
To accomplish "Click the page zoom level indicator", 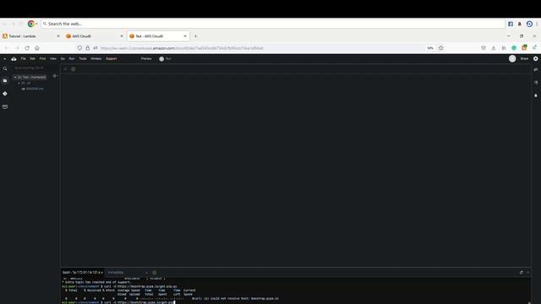I will (430, 48).
